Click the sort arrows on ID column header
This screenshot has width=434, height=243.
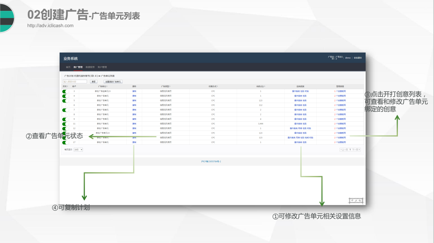(x=75, y=86)
